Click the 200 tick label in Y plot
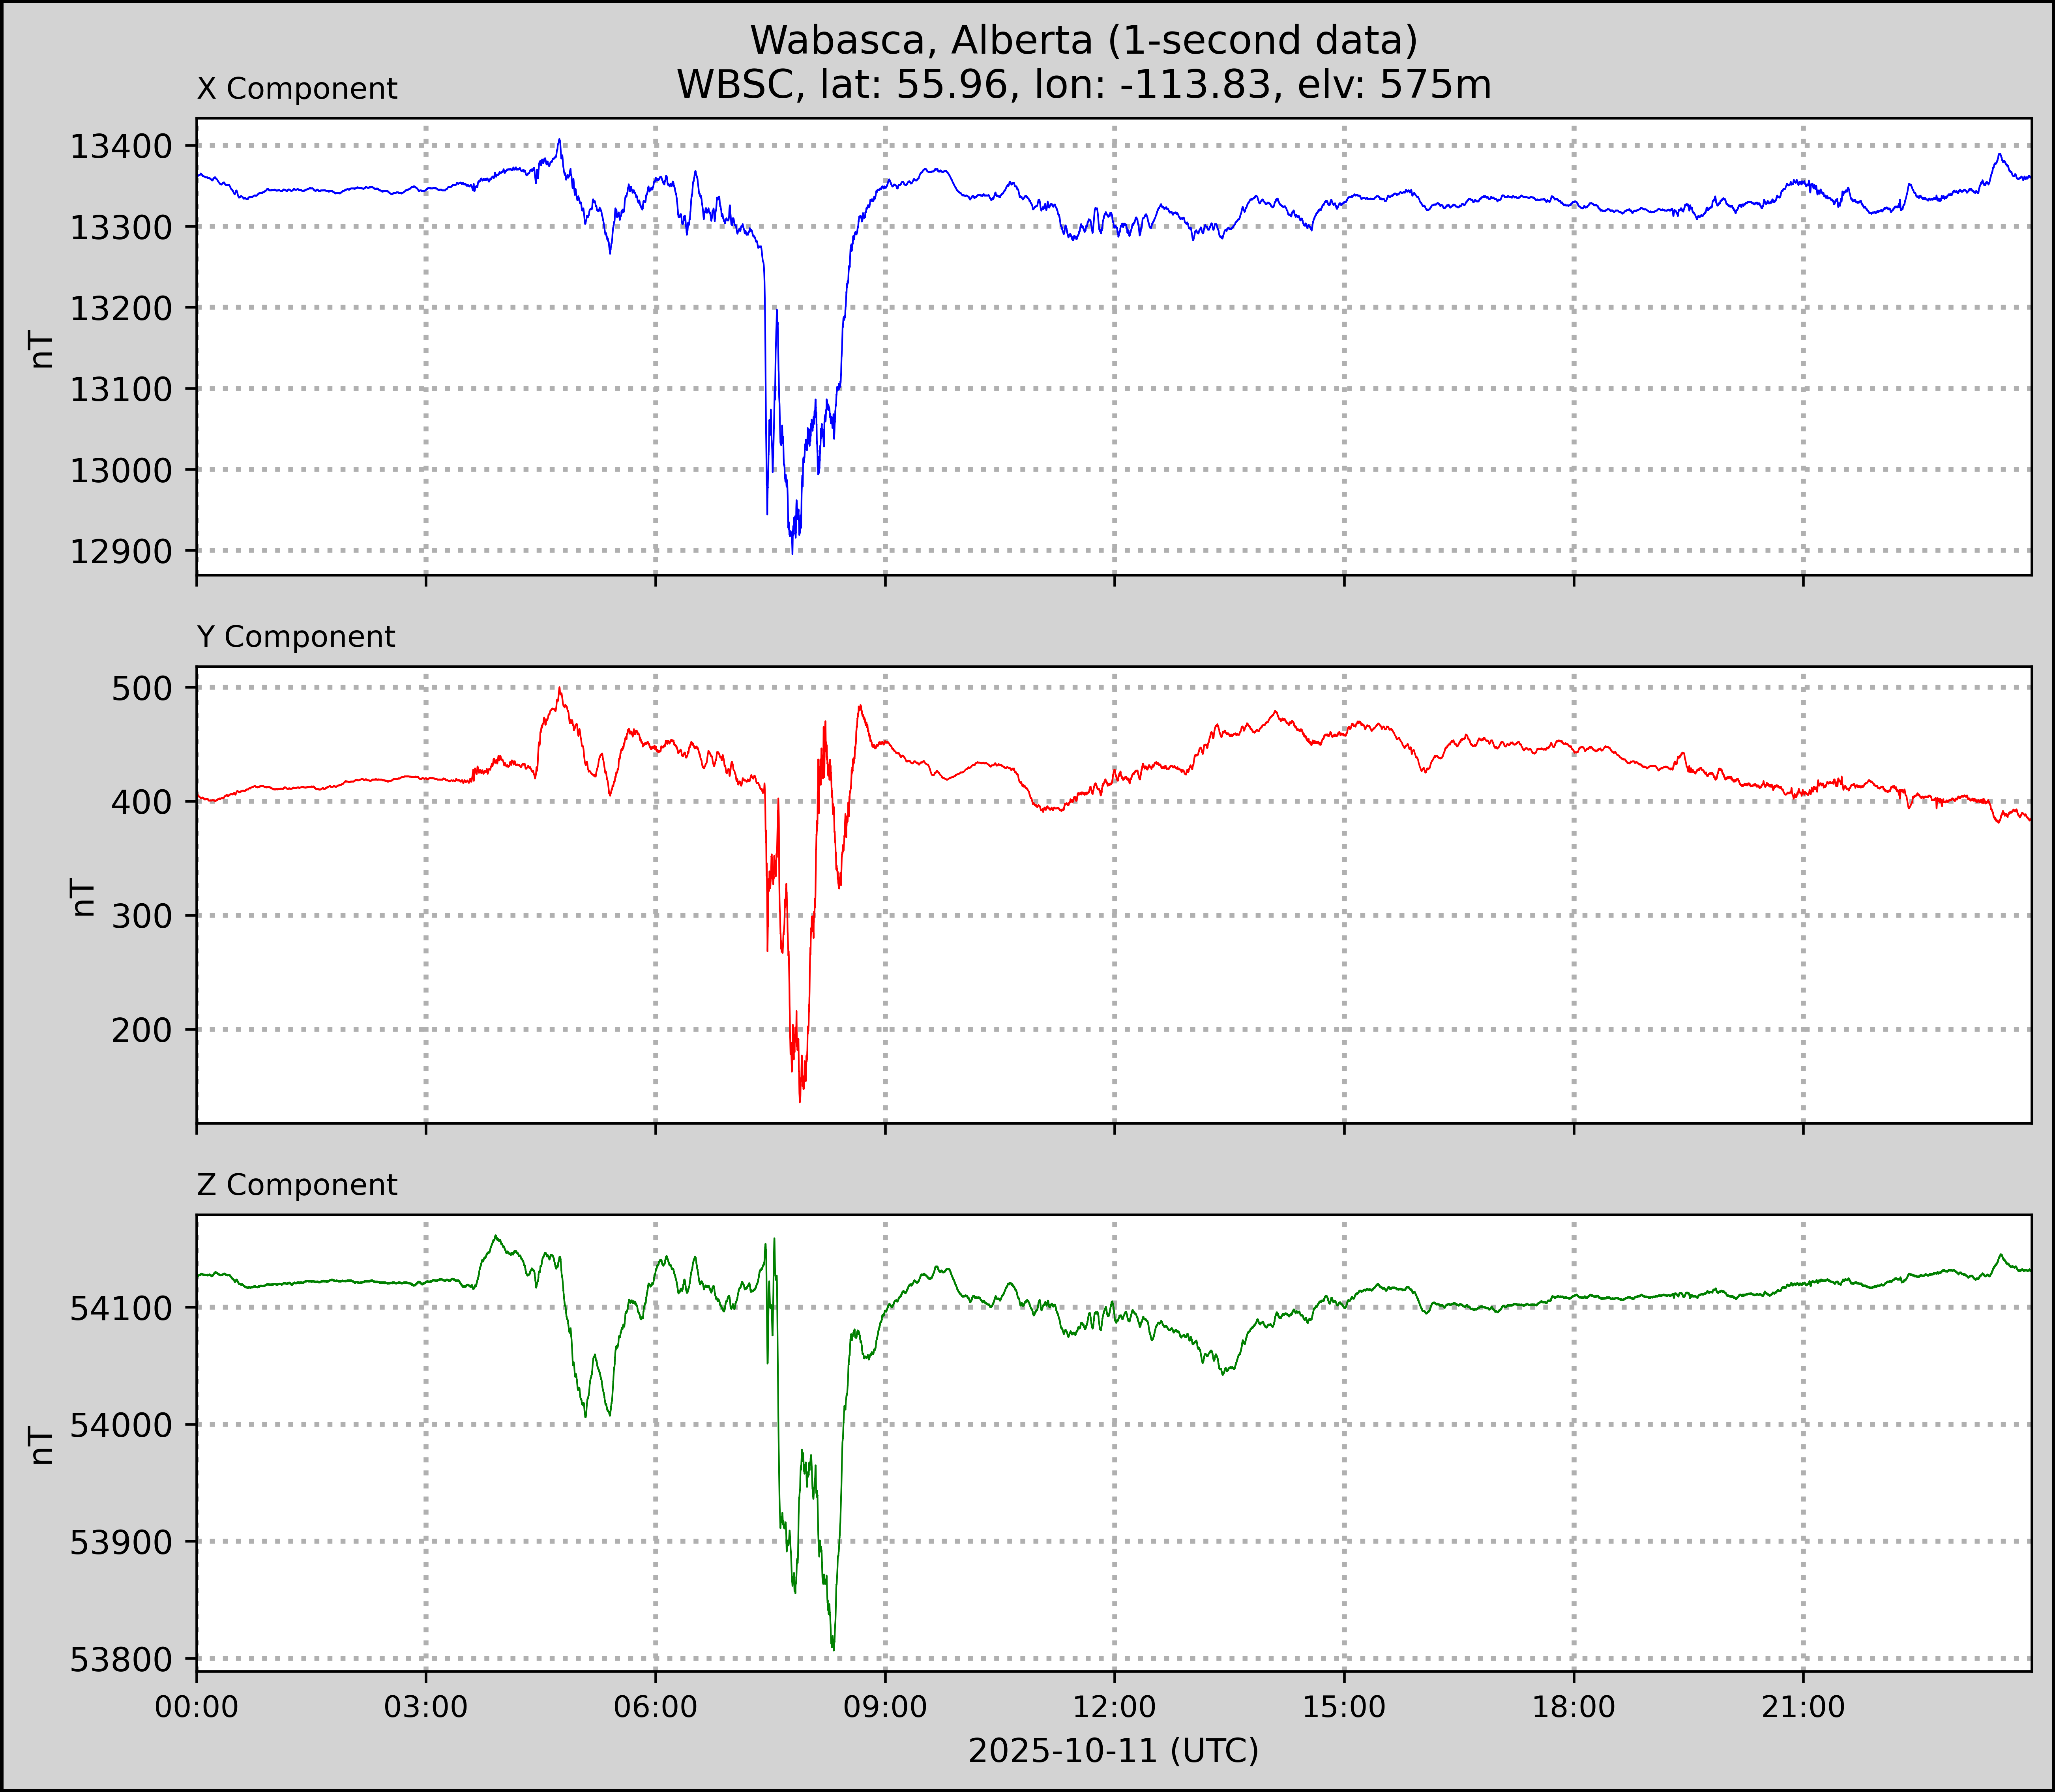The width and height of the screenshot is (2055, 1792). tap(141, 1030)
